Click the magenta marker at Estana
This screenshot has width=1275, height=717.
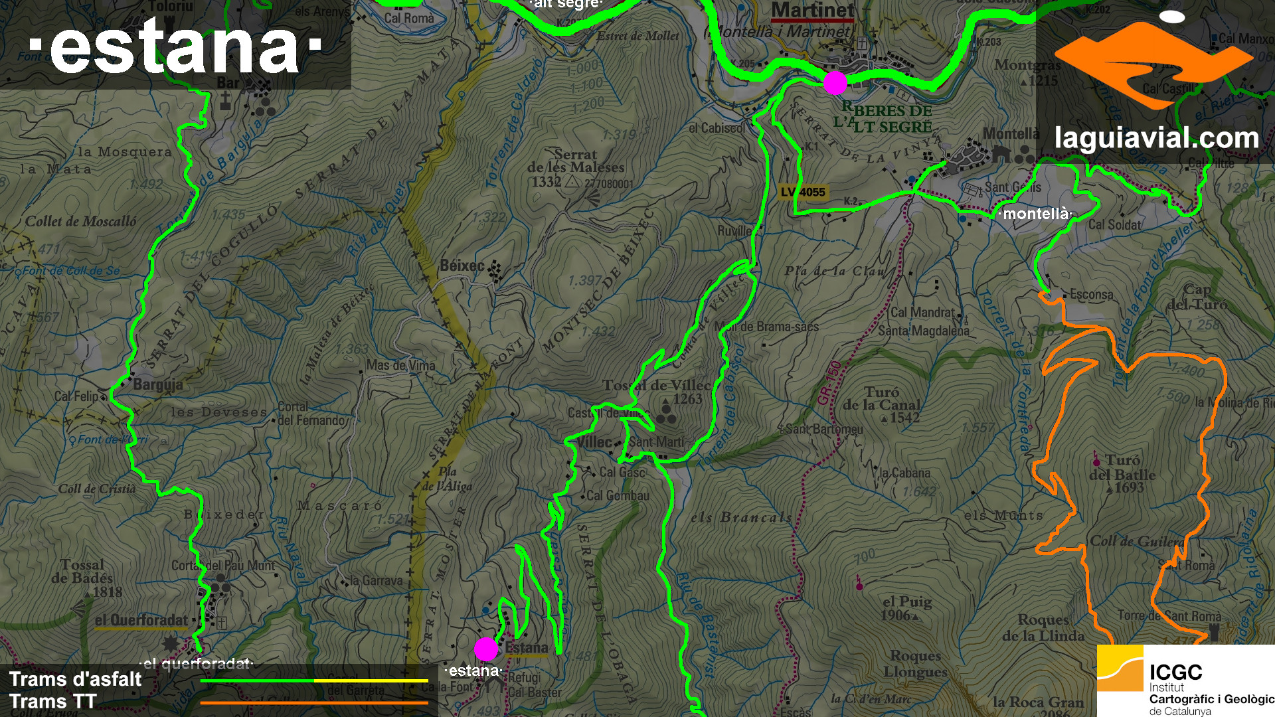pyautogui.click(x=485, y=649)
